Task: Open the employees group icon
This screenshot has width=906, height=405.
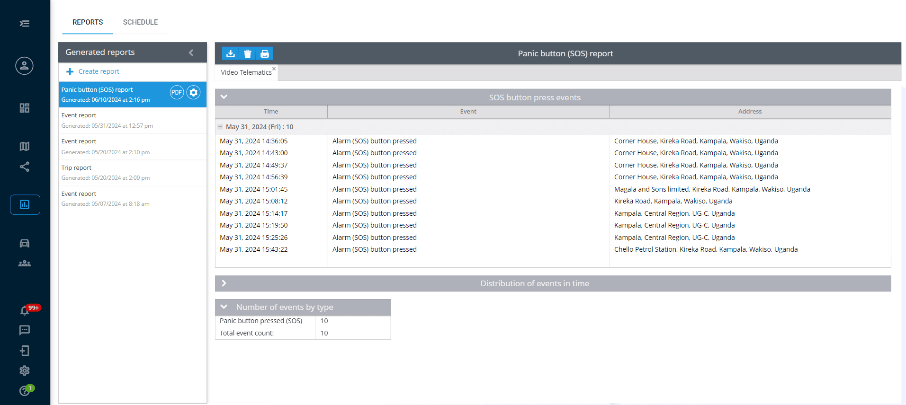Action: point(25,264)
